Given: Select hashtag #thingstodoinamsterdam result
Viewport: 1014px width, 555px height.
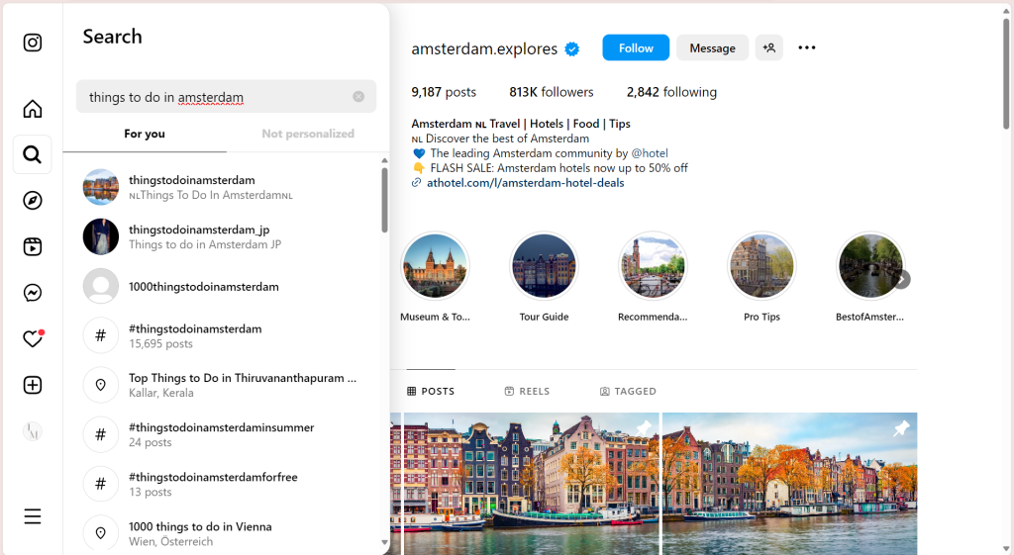Looking at the screenshot, I should (x=195, y=335).
